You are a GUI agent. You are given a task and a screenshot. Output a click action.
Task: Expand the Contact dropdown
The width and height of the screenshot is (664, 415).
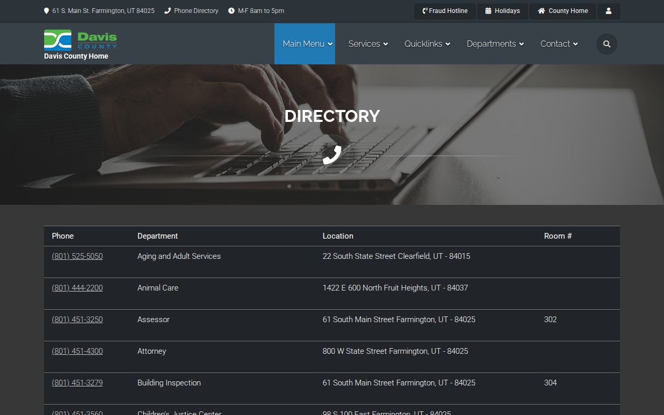[x=559, y=44]
